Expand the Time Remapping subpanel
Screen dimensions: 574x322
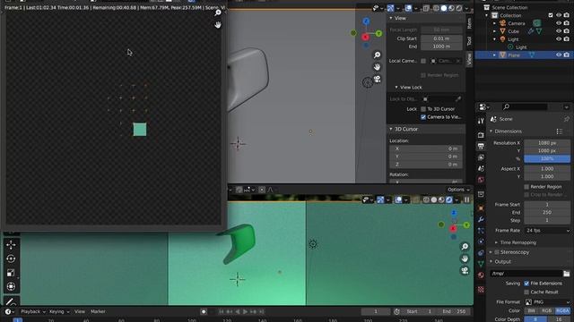pos(496,242)
